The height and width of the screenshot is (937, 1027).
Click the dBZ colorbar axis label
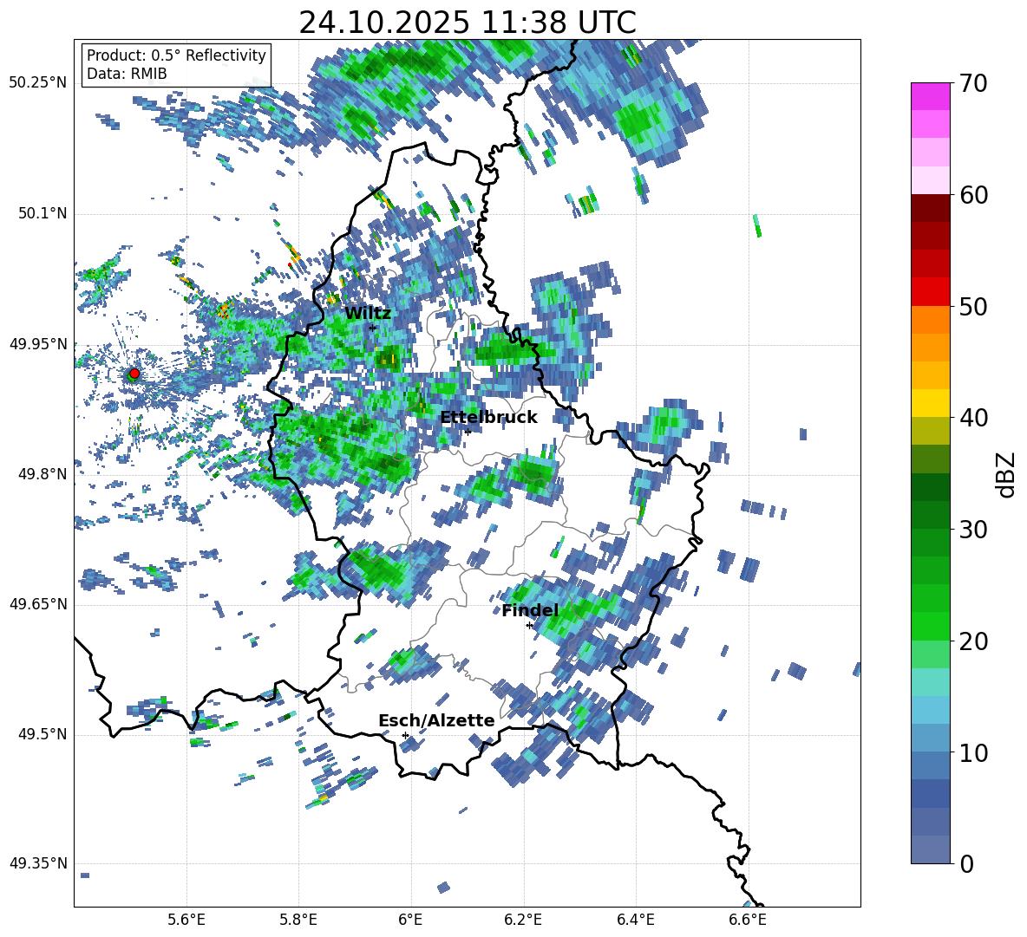(1007, 474)
